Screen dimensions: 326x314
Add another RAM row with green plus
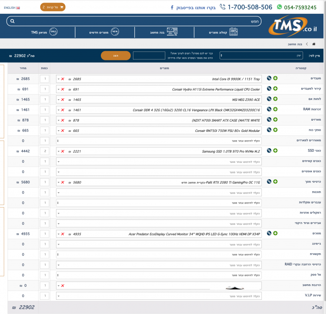pos(275,109)
